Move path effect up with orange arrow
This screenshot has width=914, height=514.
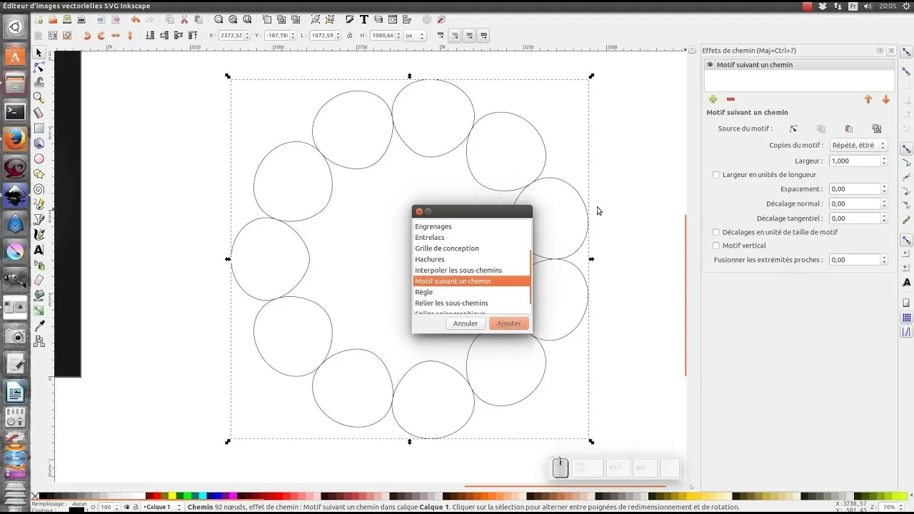pos(868,99)
